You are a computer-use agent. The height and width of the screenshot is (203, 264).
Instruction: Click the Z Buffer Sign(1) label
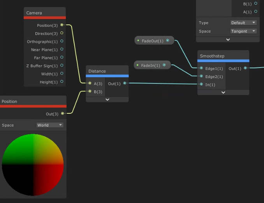(42, 66)
